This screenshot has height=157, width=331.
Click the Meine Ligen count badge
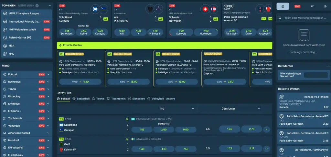point(37,6)
